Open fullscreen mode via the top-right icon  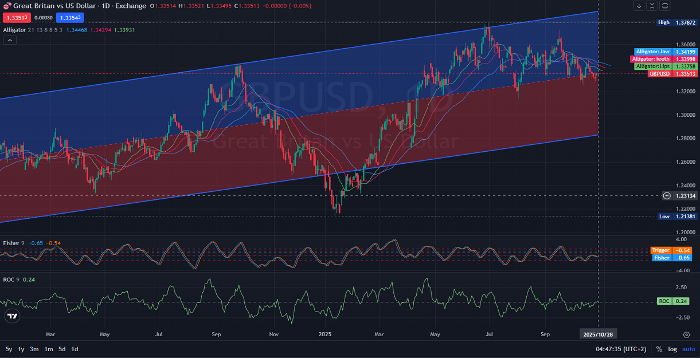pos(664,6)
